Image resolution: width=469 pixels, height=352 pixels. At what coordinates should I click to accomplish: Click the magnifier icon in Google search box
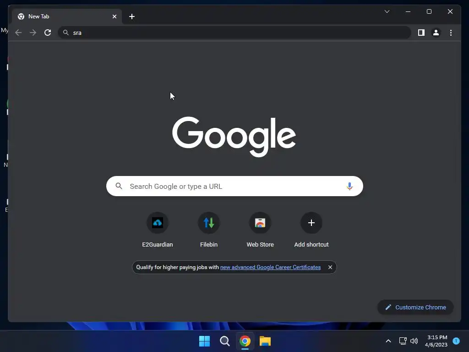(x=119, y=186)
